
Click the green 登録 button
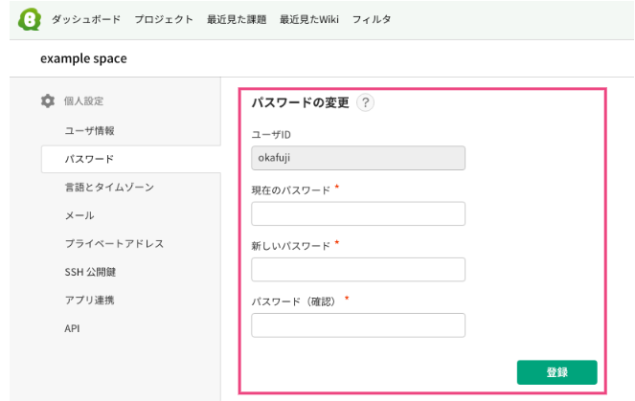coord(556,372)
